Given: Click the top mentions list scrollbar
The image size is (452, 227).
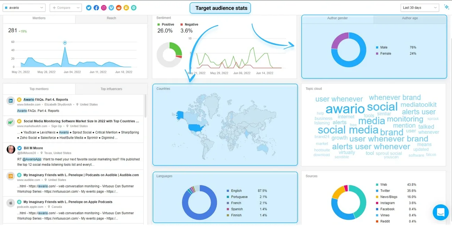Looking at the screenshot, I should 145,107.
